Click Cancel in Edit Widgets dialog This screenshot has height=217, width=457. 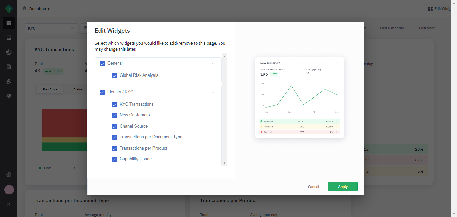point(313,187)
